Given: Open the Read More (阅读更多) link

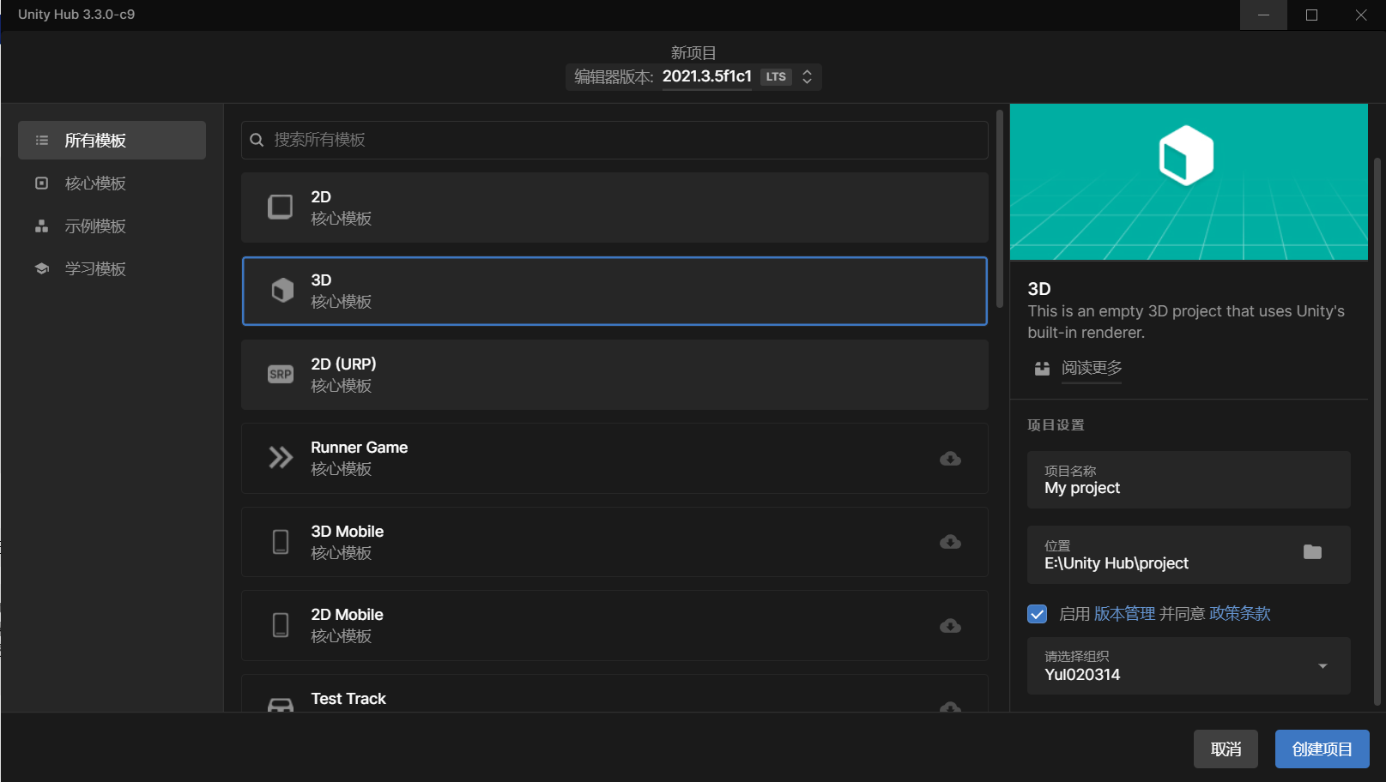Looking at the screenshot, I should 1092,368.
